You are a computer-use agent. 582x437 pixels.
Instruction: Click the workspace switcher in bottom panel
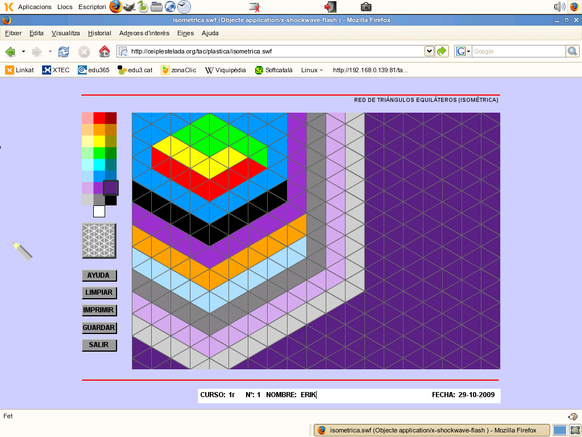coord(559,430)
